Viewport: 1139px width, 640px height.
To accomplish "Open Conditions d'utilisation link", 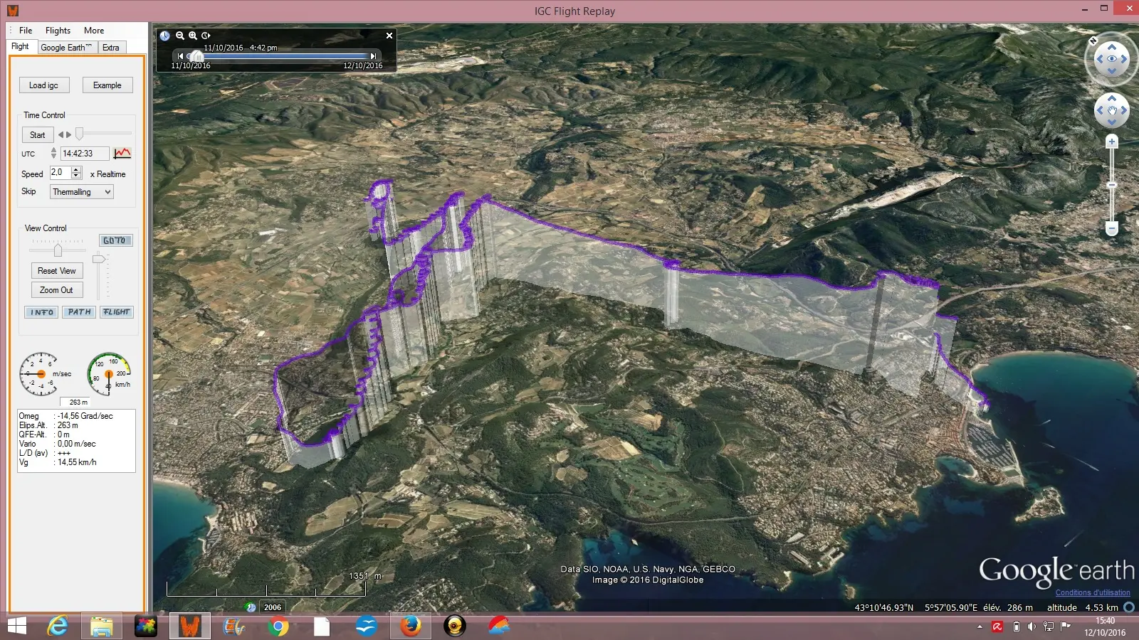I will (1093, 592).
